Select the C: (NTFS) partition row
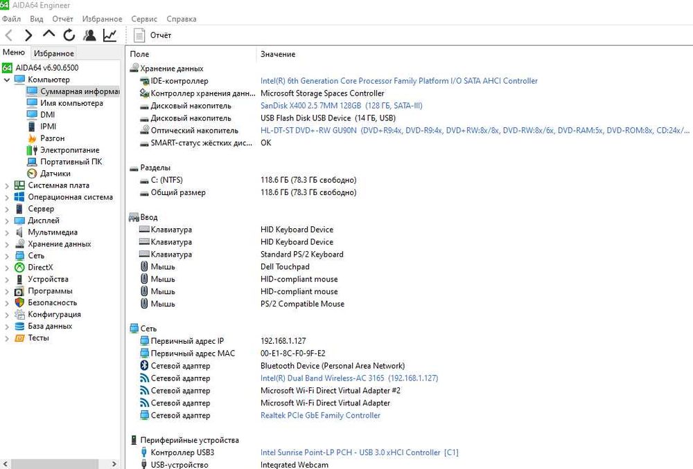 click(409, 180)
